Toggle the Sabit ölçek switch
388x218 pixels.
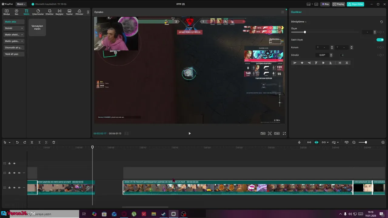380,40
